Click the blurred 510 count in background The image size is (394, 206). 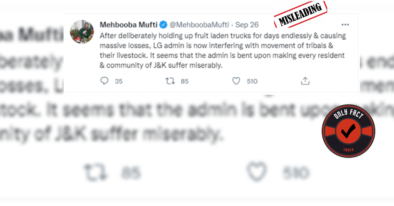[x=295, y=173]
